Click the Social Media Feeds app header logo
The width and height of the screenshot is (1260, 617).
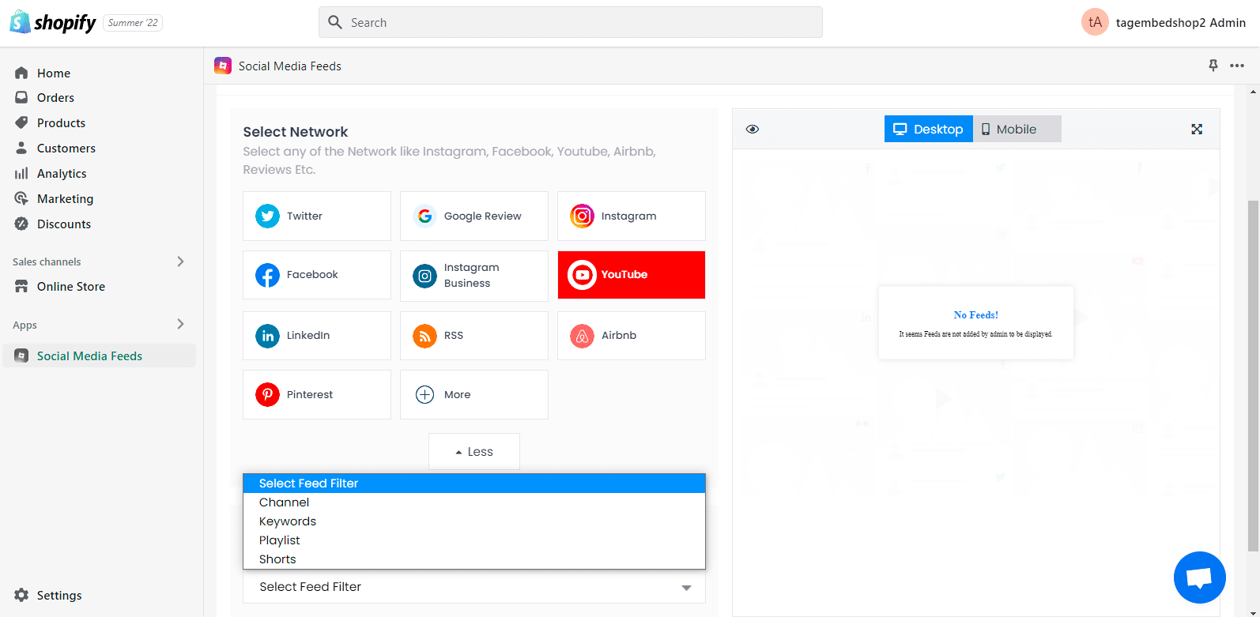pos(223,66)
